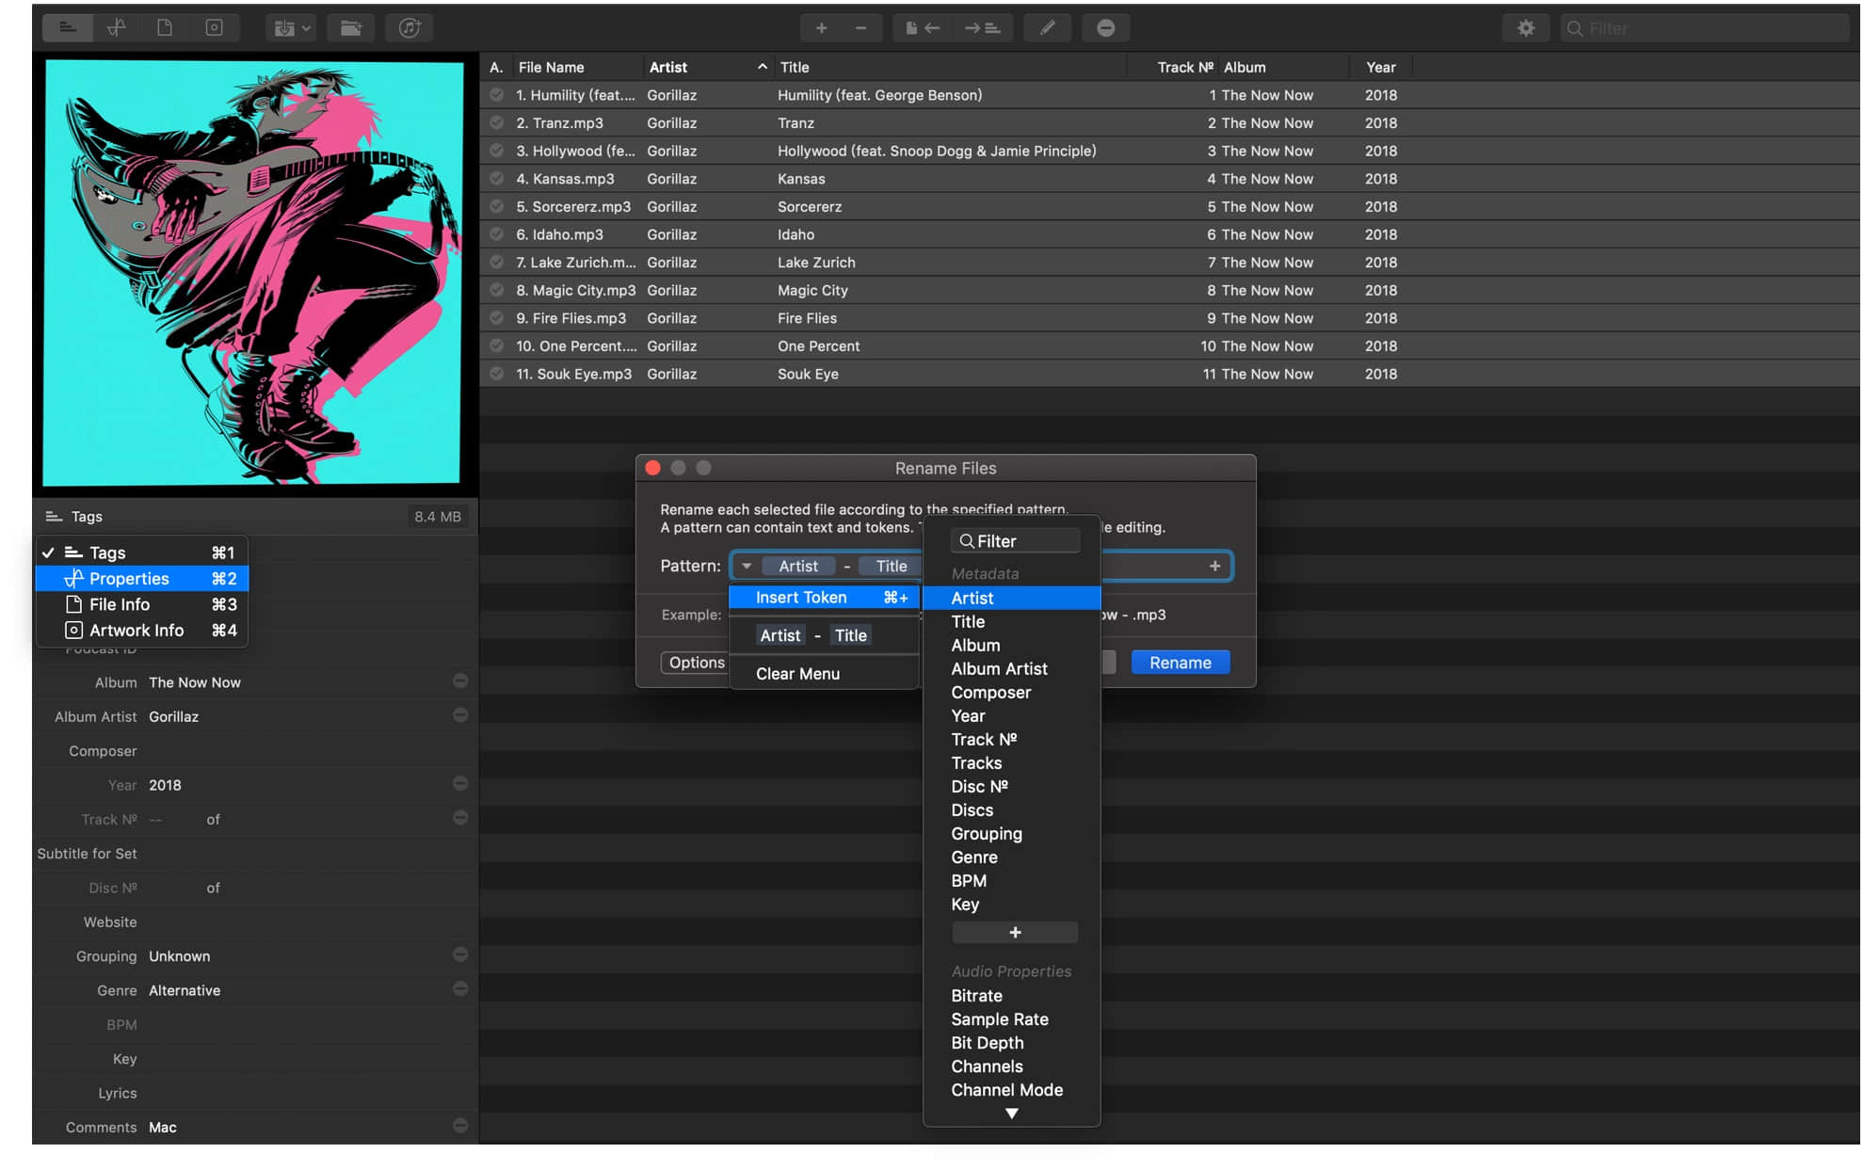Open the import button dropdown chevron
Screen dimensions: 1864x1169
[306, 28]
